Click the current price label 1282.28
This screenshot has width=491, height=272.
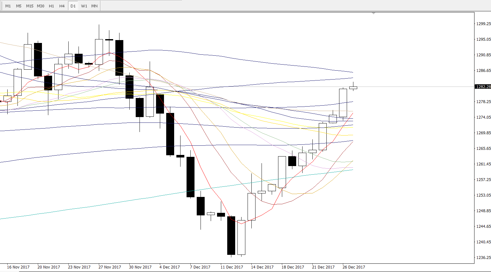[x=483, y=87]
